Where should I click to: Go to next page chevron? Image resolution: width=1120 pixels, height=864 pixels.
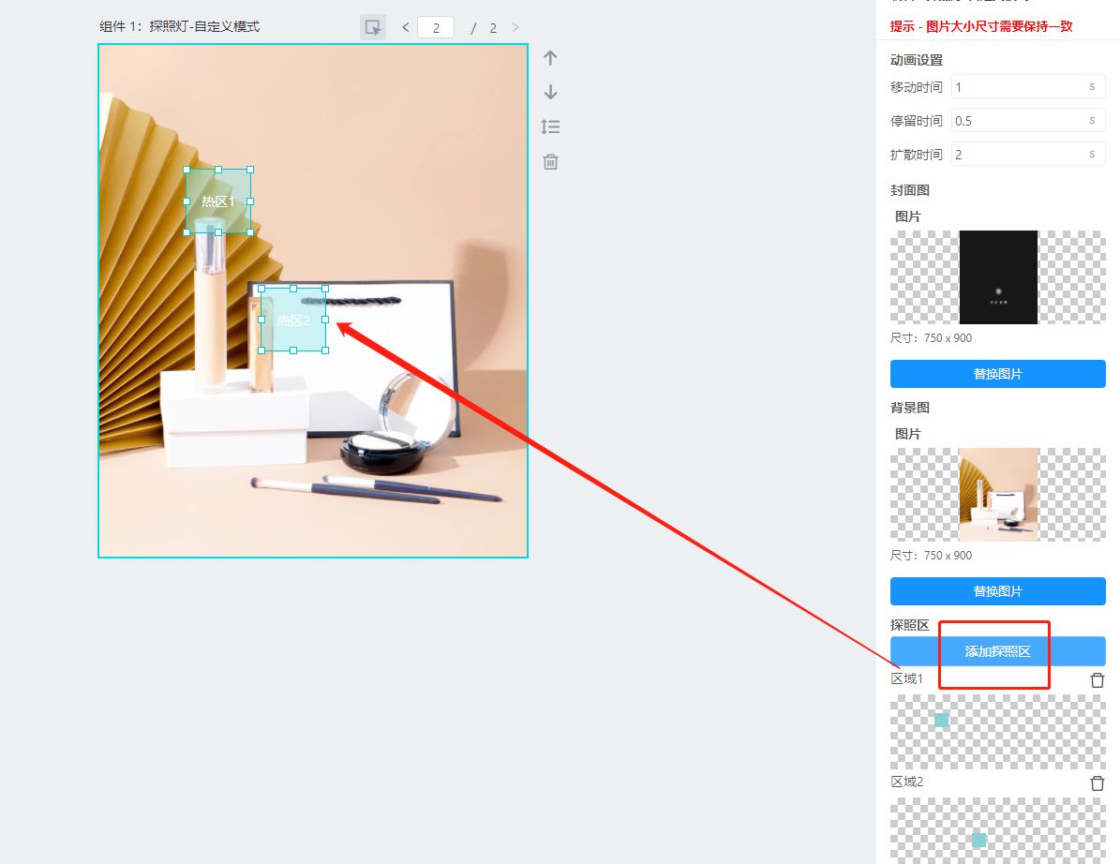[x=515, y=27]
